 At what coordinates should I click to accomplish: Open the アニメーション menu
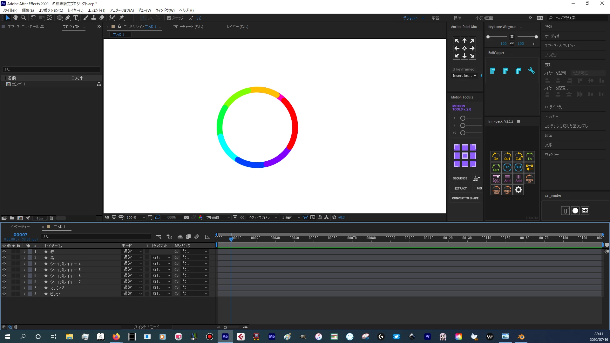pyautogui.click(x=122, y=10)
